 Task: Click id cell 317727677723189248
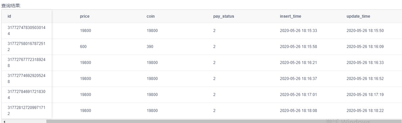pos(27,63)
